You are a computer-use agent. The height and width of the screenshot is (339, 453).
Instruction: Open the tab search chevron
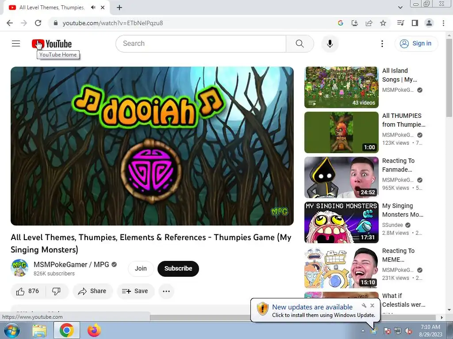tap(400, 8)
